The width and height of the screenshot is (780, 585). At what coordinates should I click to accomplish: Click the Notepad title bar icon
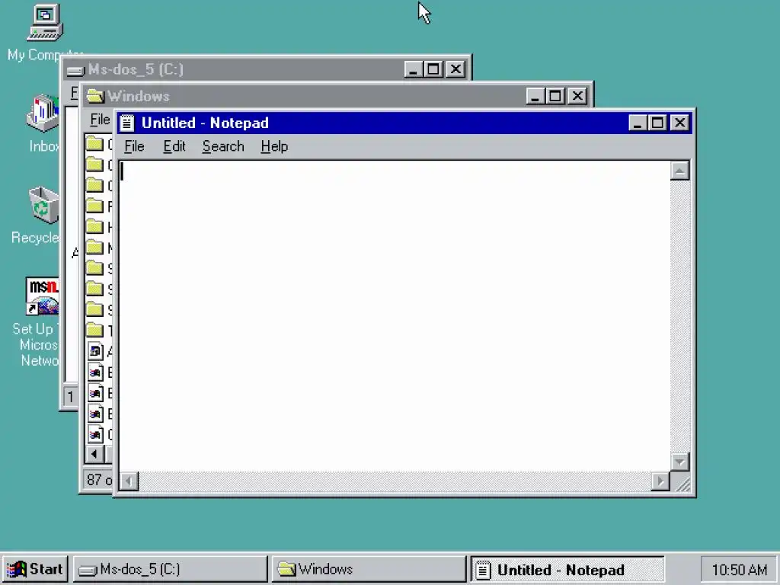pos(127,123)
